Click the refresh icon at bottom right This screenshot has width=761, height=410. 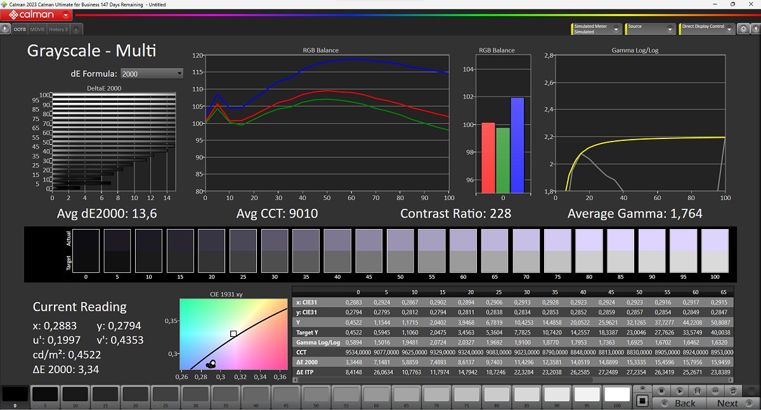click(734, 391)
